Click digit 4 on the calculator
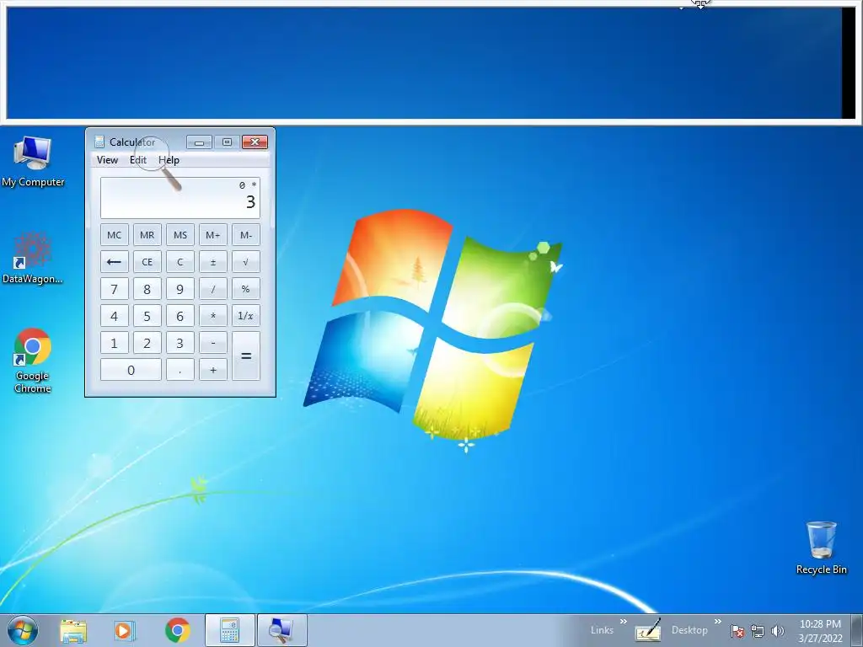 tap(115, 316)
